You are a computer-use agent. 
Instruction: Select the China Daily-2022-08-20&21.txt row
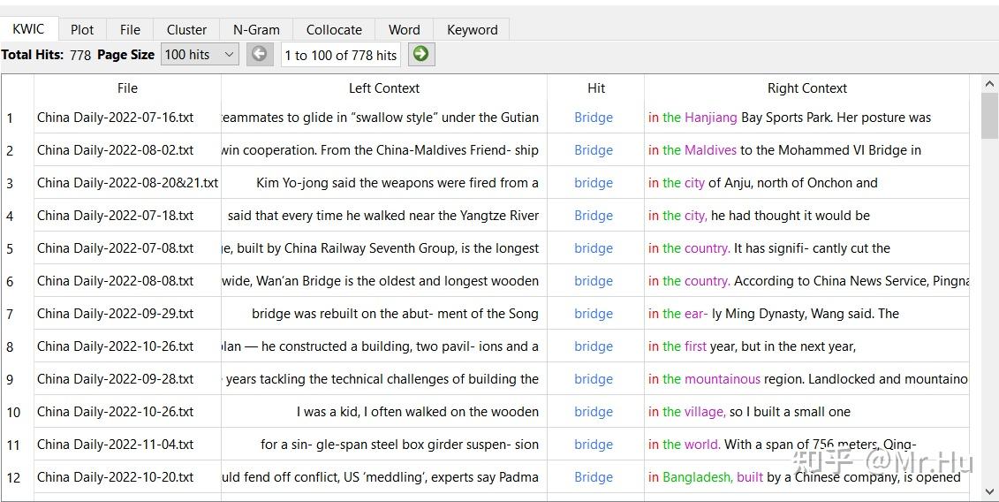(127, 183)
